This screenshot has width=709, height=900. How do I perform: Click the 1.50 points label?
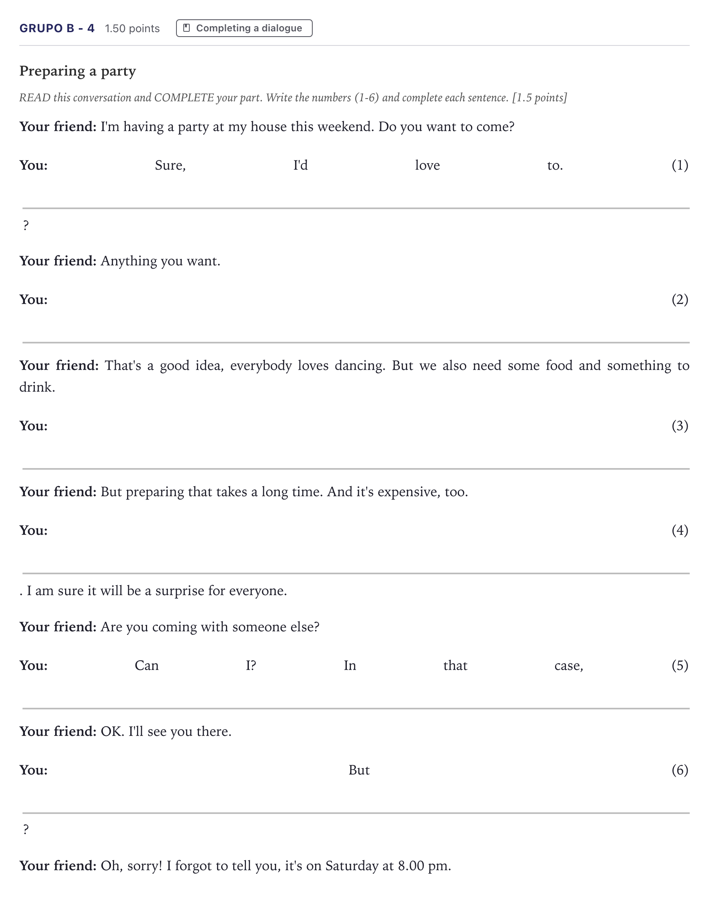tap(132, 28)
